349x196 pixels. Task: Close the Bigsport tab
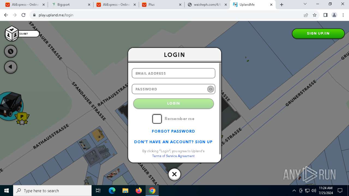(x=89, y=5)
